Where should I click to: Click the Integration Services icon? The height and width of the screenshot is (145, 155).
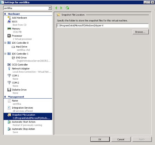coord(9,107)
